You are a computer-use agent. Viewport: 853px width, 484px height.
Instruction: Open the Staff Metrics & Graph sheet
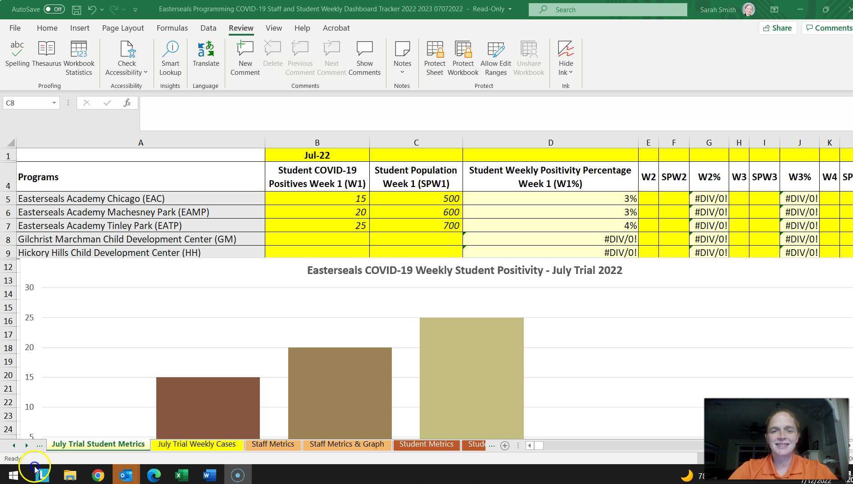[x=346, y=444]
